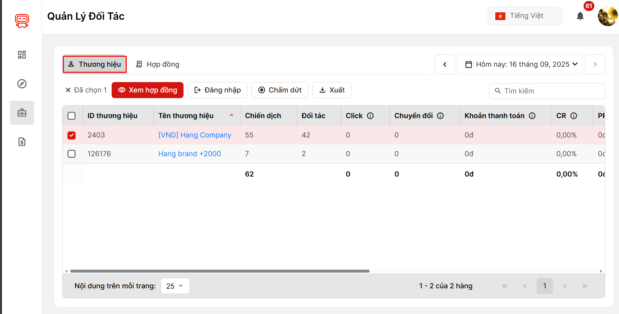Click the horizontal table scrollbar
619x314 pixels.
pyautogui.click(x=220, y=271)
